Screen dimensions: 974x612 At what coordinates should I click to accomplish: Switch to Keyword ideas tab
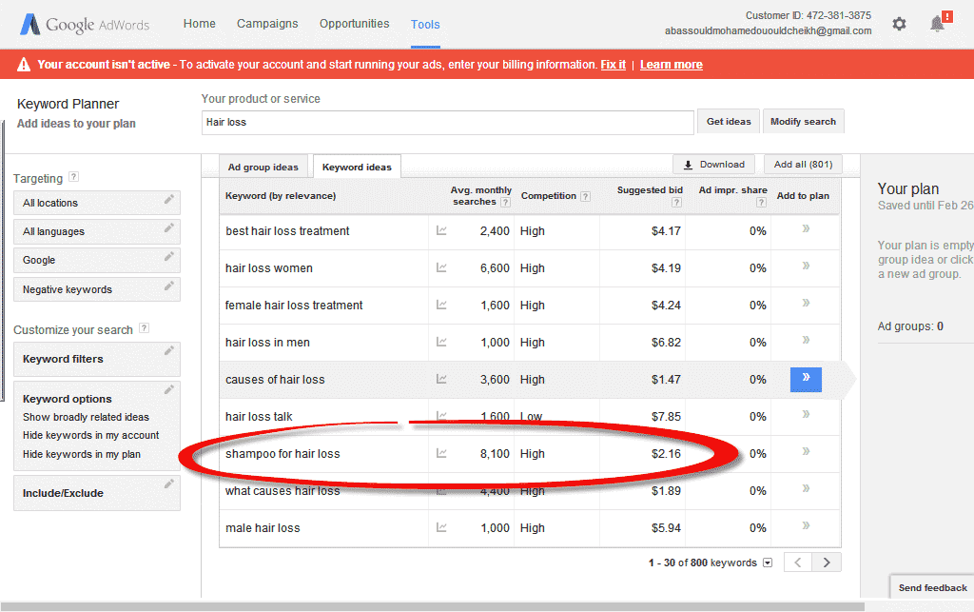pos(357,168)
